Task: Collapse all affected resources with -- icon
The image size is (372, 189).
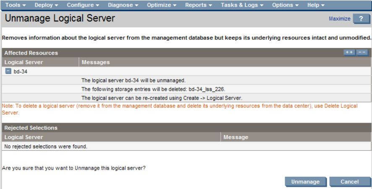Action: pos(362,52)
